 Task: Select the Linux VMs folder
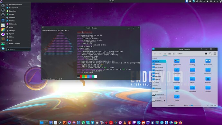click(x=177, y=80)
